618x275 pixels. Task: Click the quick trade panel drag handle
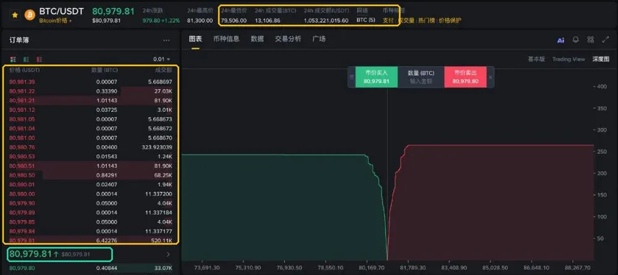tap(352, 77)
